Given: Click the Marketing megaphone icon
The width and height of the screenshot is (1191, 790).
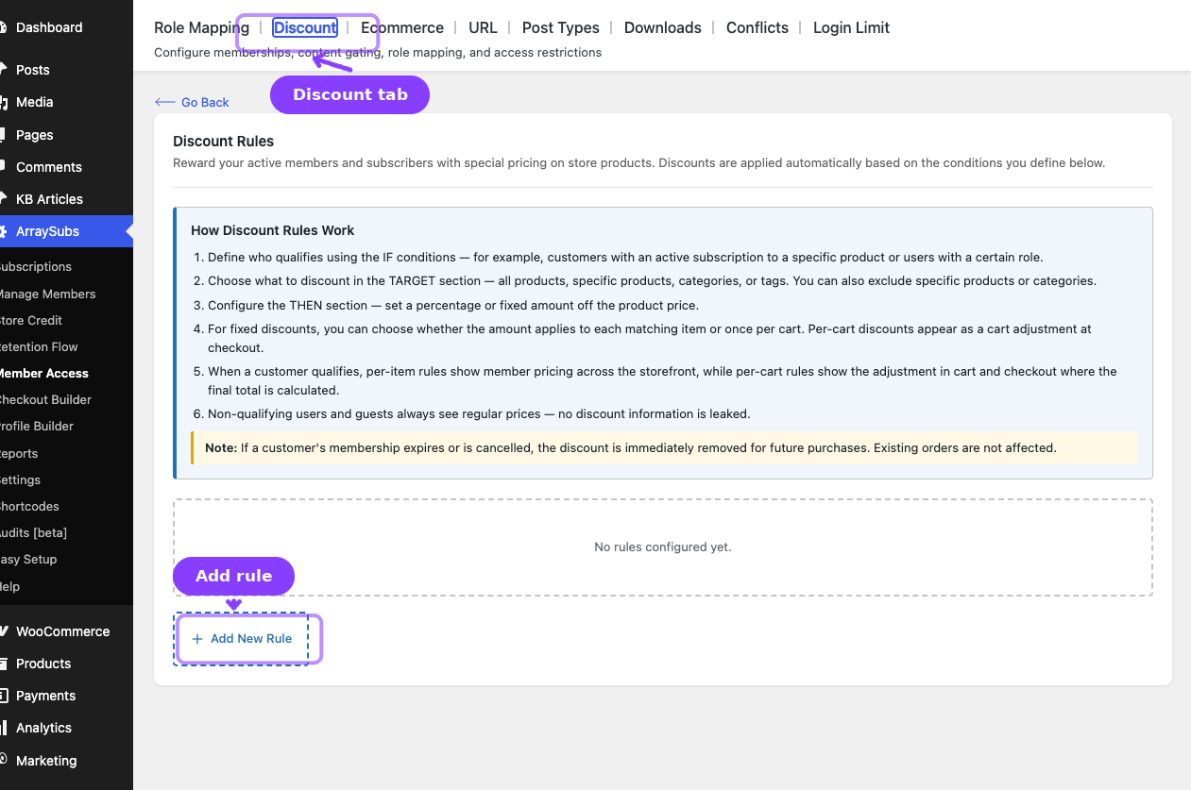Looking at the screenshot, I should (x=4, y=760).
